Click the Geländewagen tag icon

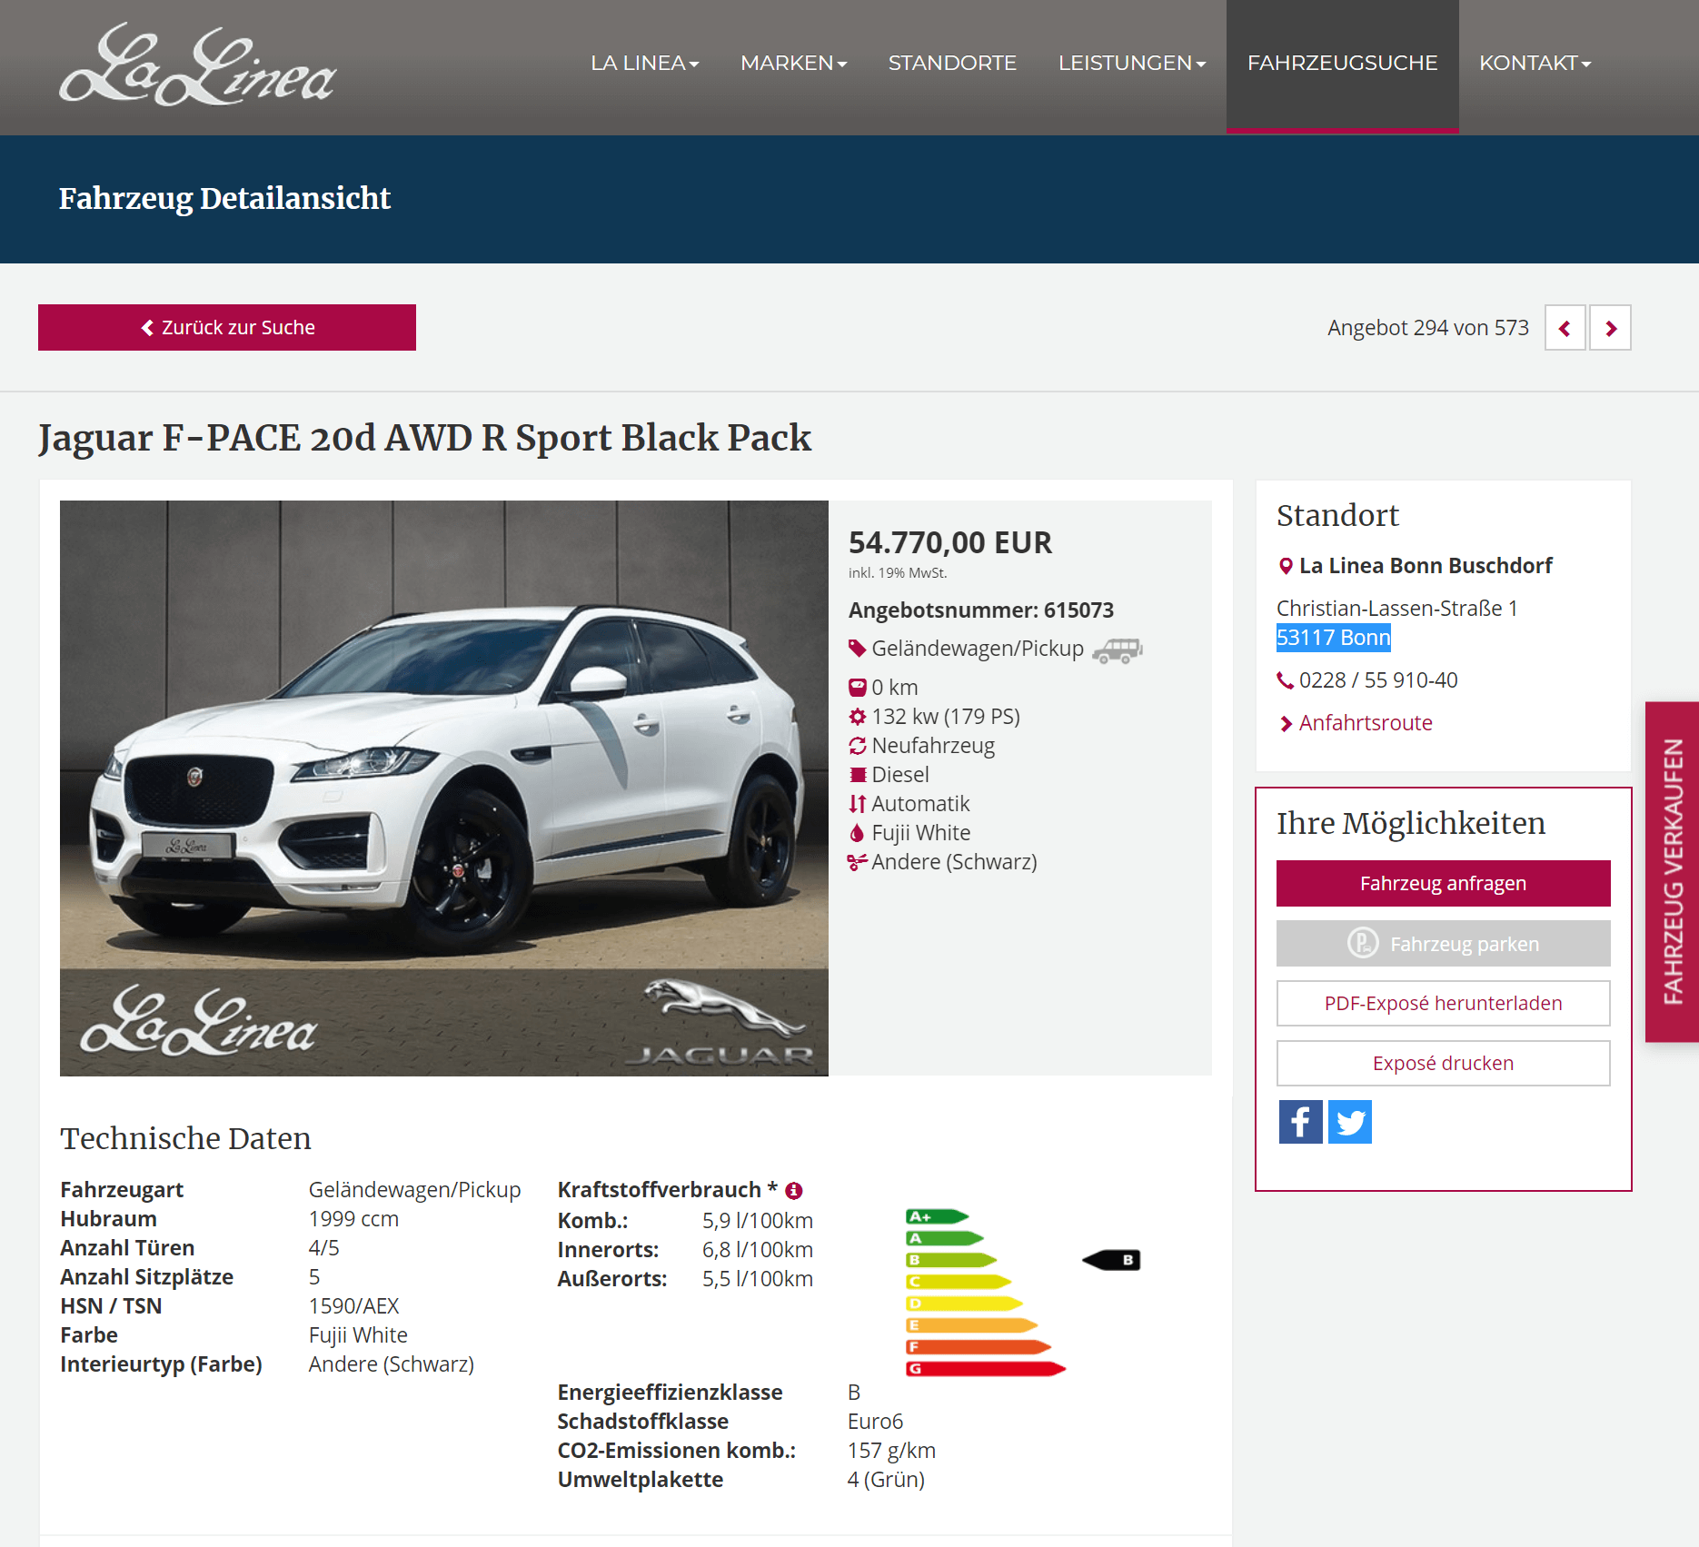point(857,649)
